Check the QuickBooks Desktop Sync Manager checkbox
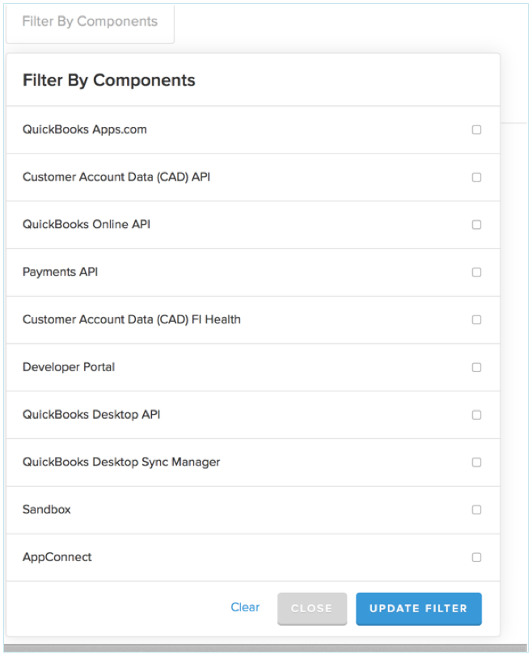 476,462
